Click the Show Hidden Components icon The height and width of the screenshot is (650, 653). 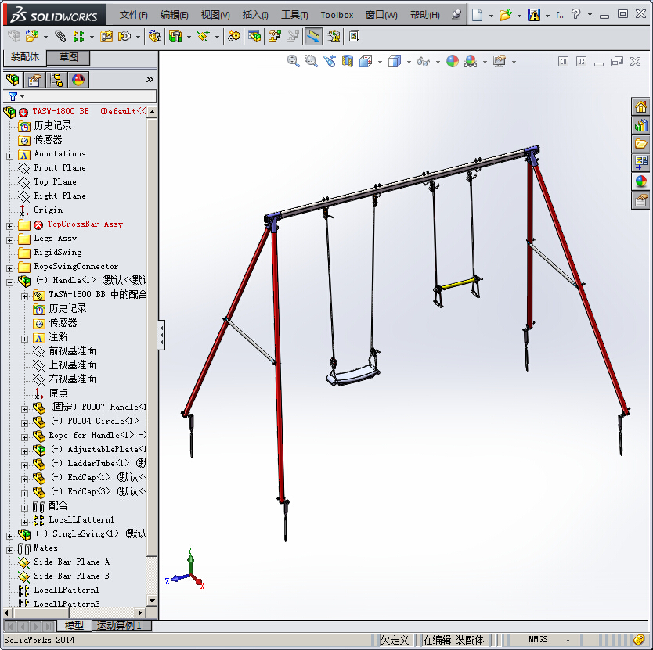155,37
